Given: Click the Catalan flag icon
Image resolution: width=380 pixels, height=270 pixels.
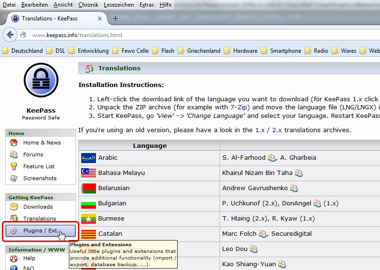Looking at the screenshot, I should click(88, 234).
